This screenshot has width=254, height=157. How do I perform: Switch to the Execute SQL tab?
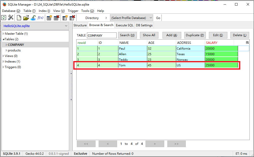point(124,25)
